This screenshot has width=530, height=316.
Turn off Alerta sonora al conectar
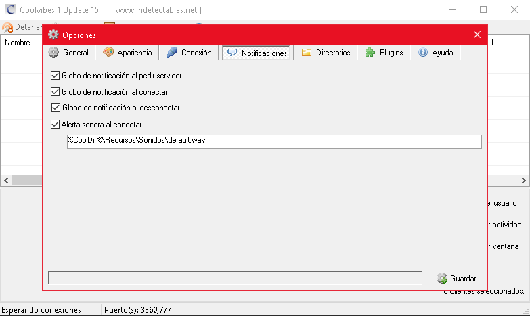[x=56, y=124]
